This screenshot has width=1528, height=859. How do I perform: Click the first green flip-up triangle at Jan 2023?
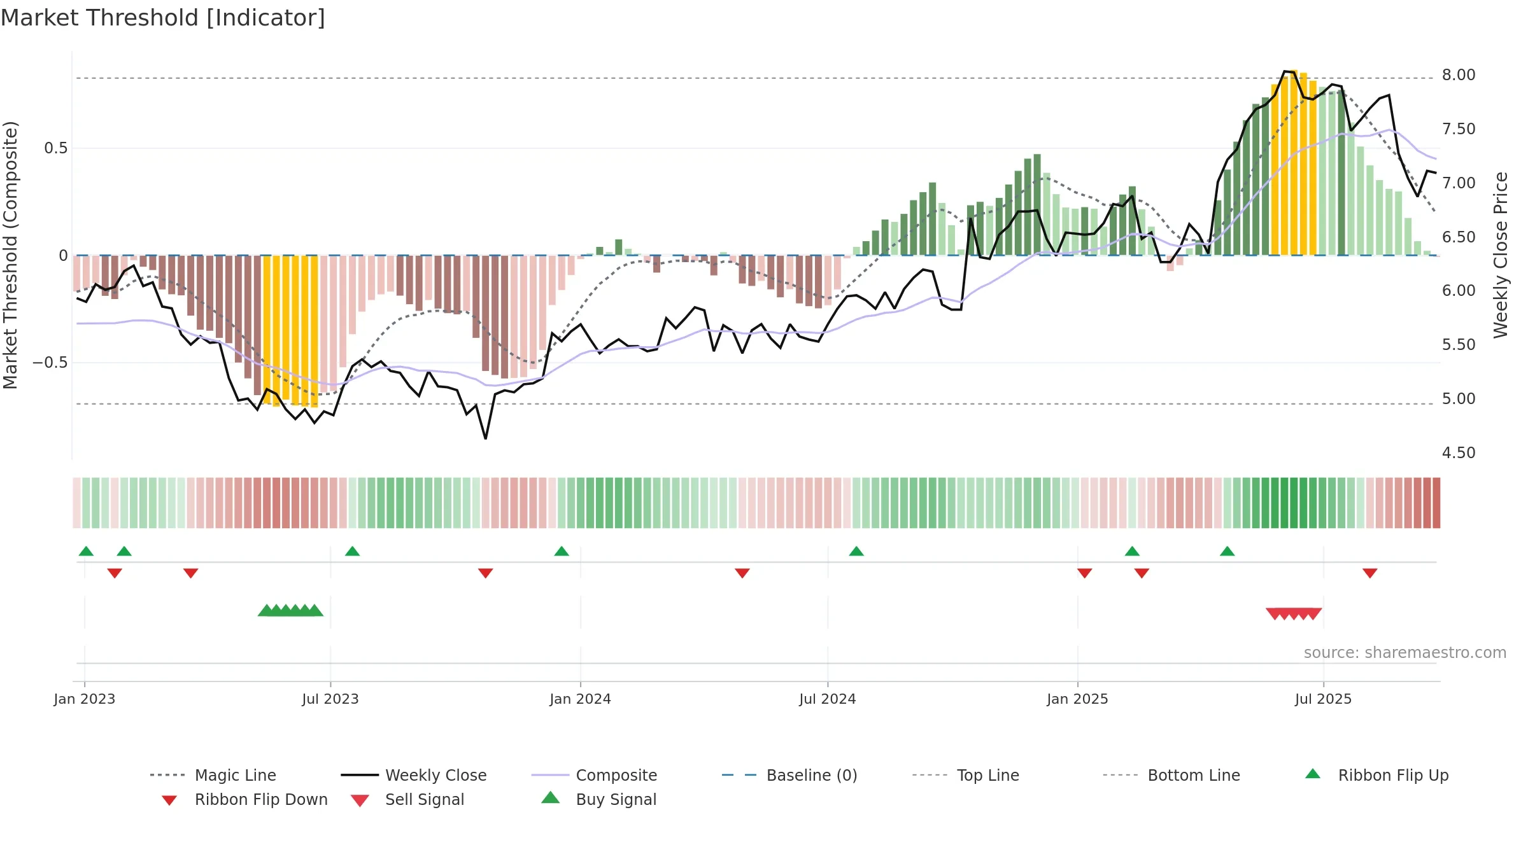[86, 551]
